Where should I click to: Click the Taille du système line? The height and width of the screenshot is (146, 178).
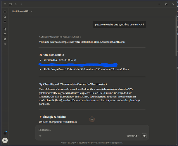tap(86, 69)
